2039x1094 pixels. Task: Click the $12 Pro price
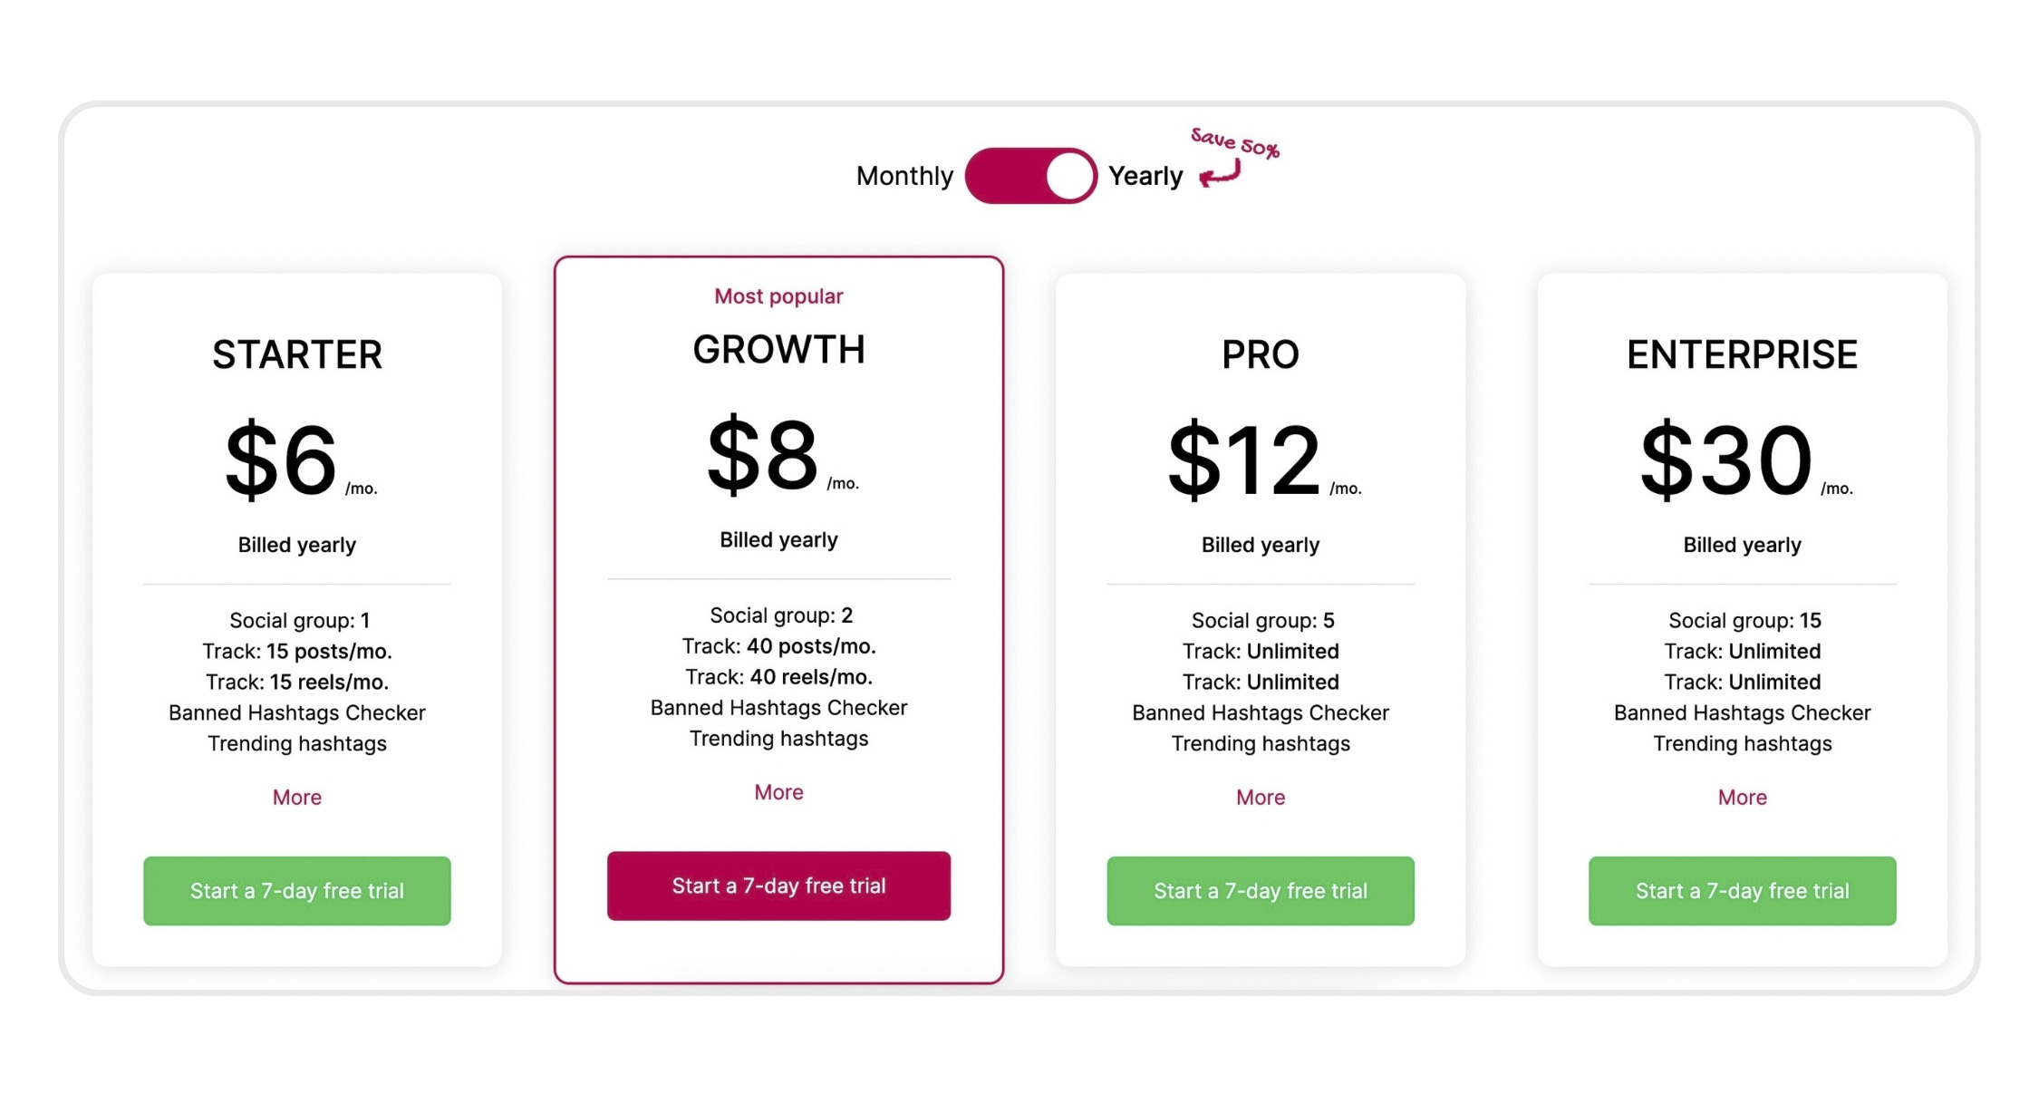coord(1244,460)
